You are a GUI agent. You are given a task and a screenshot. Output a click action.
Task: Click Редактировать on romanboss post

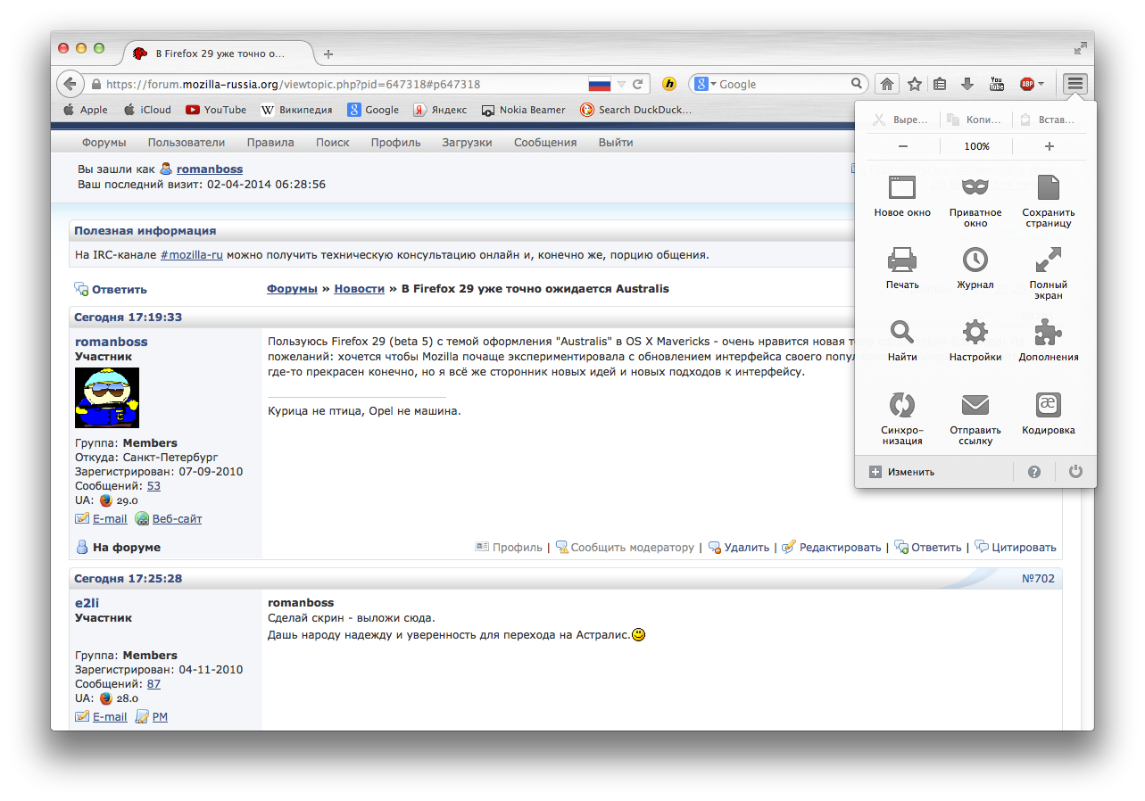(832, 548)
